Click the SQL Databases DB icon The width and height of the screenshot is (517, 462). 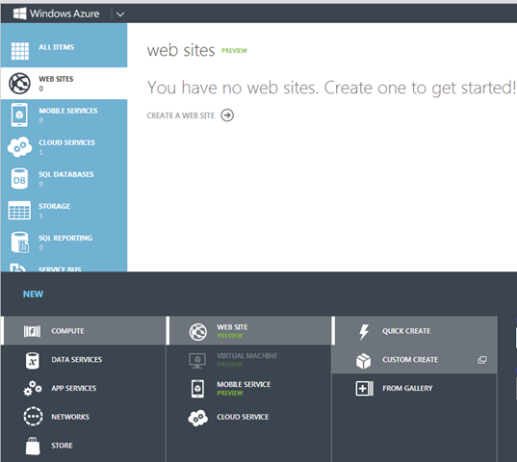coord(19,179)
